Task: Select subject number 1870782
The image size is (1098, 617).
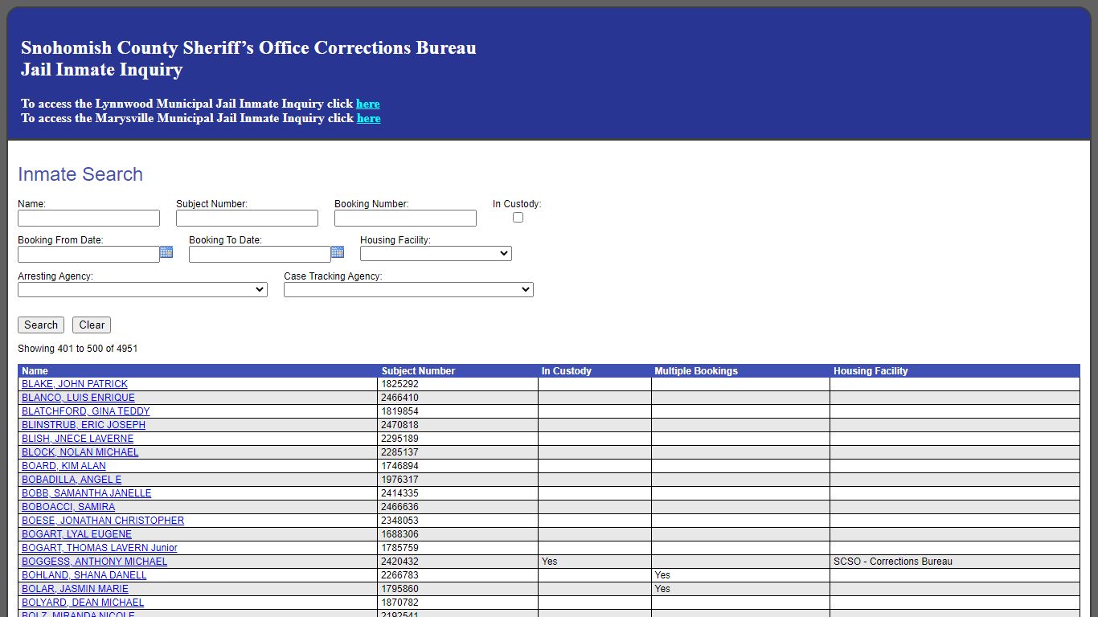Action: click(399, 603)
